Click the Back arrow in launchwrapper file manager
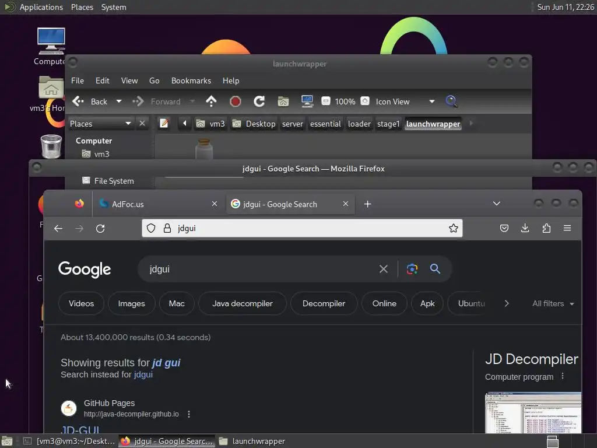Viewport: 597px width, 448px height. 78,101
